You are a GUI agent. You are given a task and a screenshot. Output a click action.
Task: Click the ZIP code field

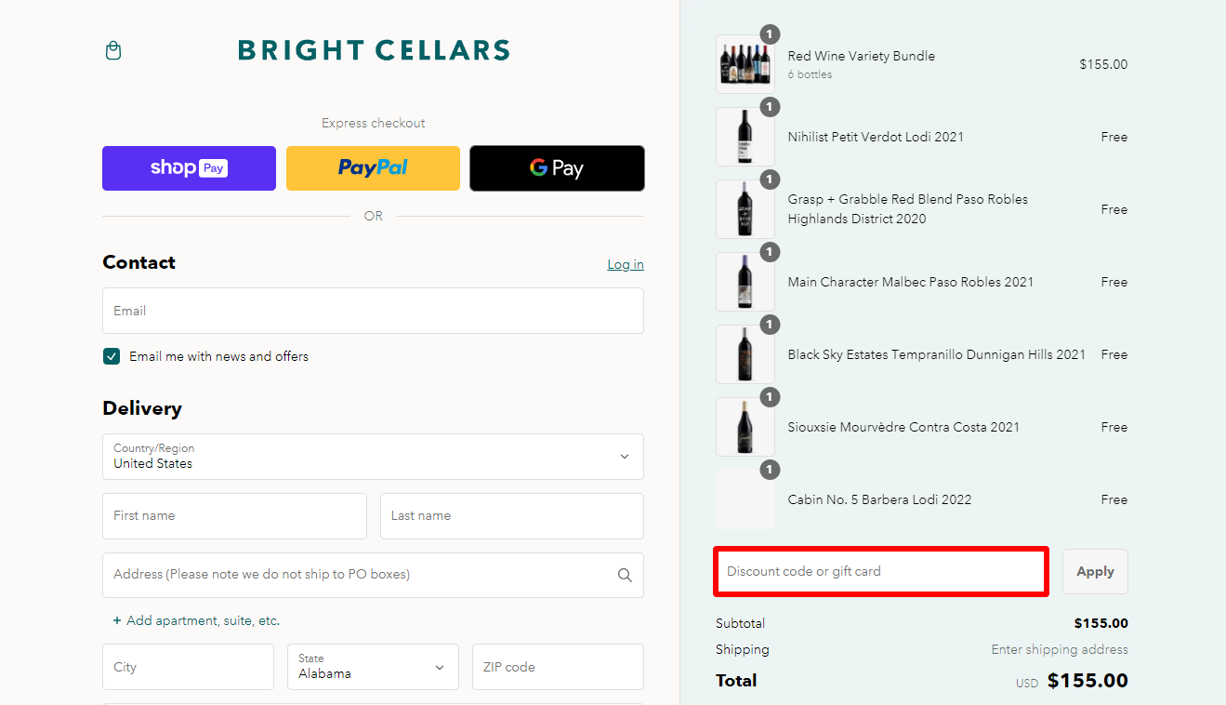[557, 667]
